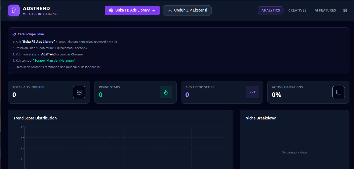Click the globe icon on Buka FB Ads Library
Image resolution: width=354 pixels, height=169 pixels.
click(111, 10)
